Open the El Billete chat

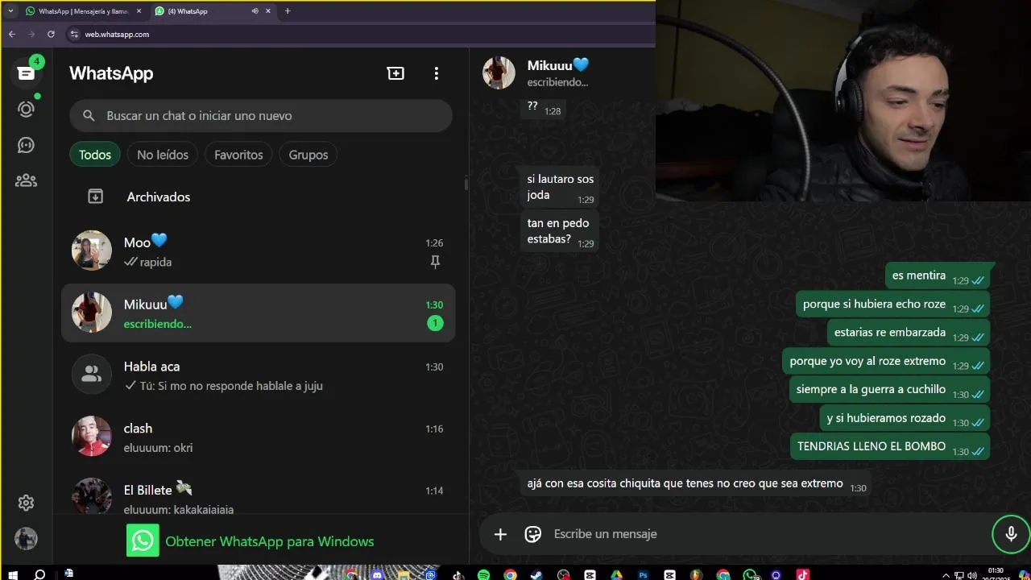click(x=258, y=493)
